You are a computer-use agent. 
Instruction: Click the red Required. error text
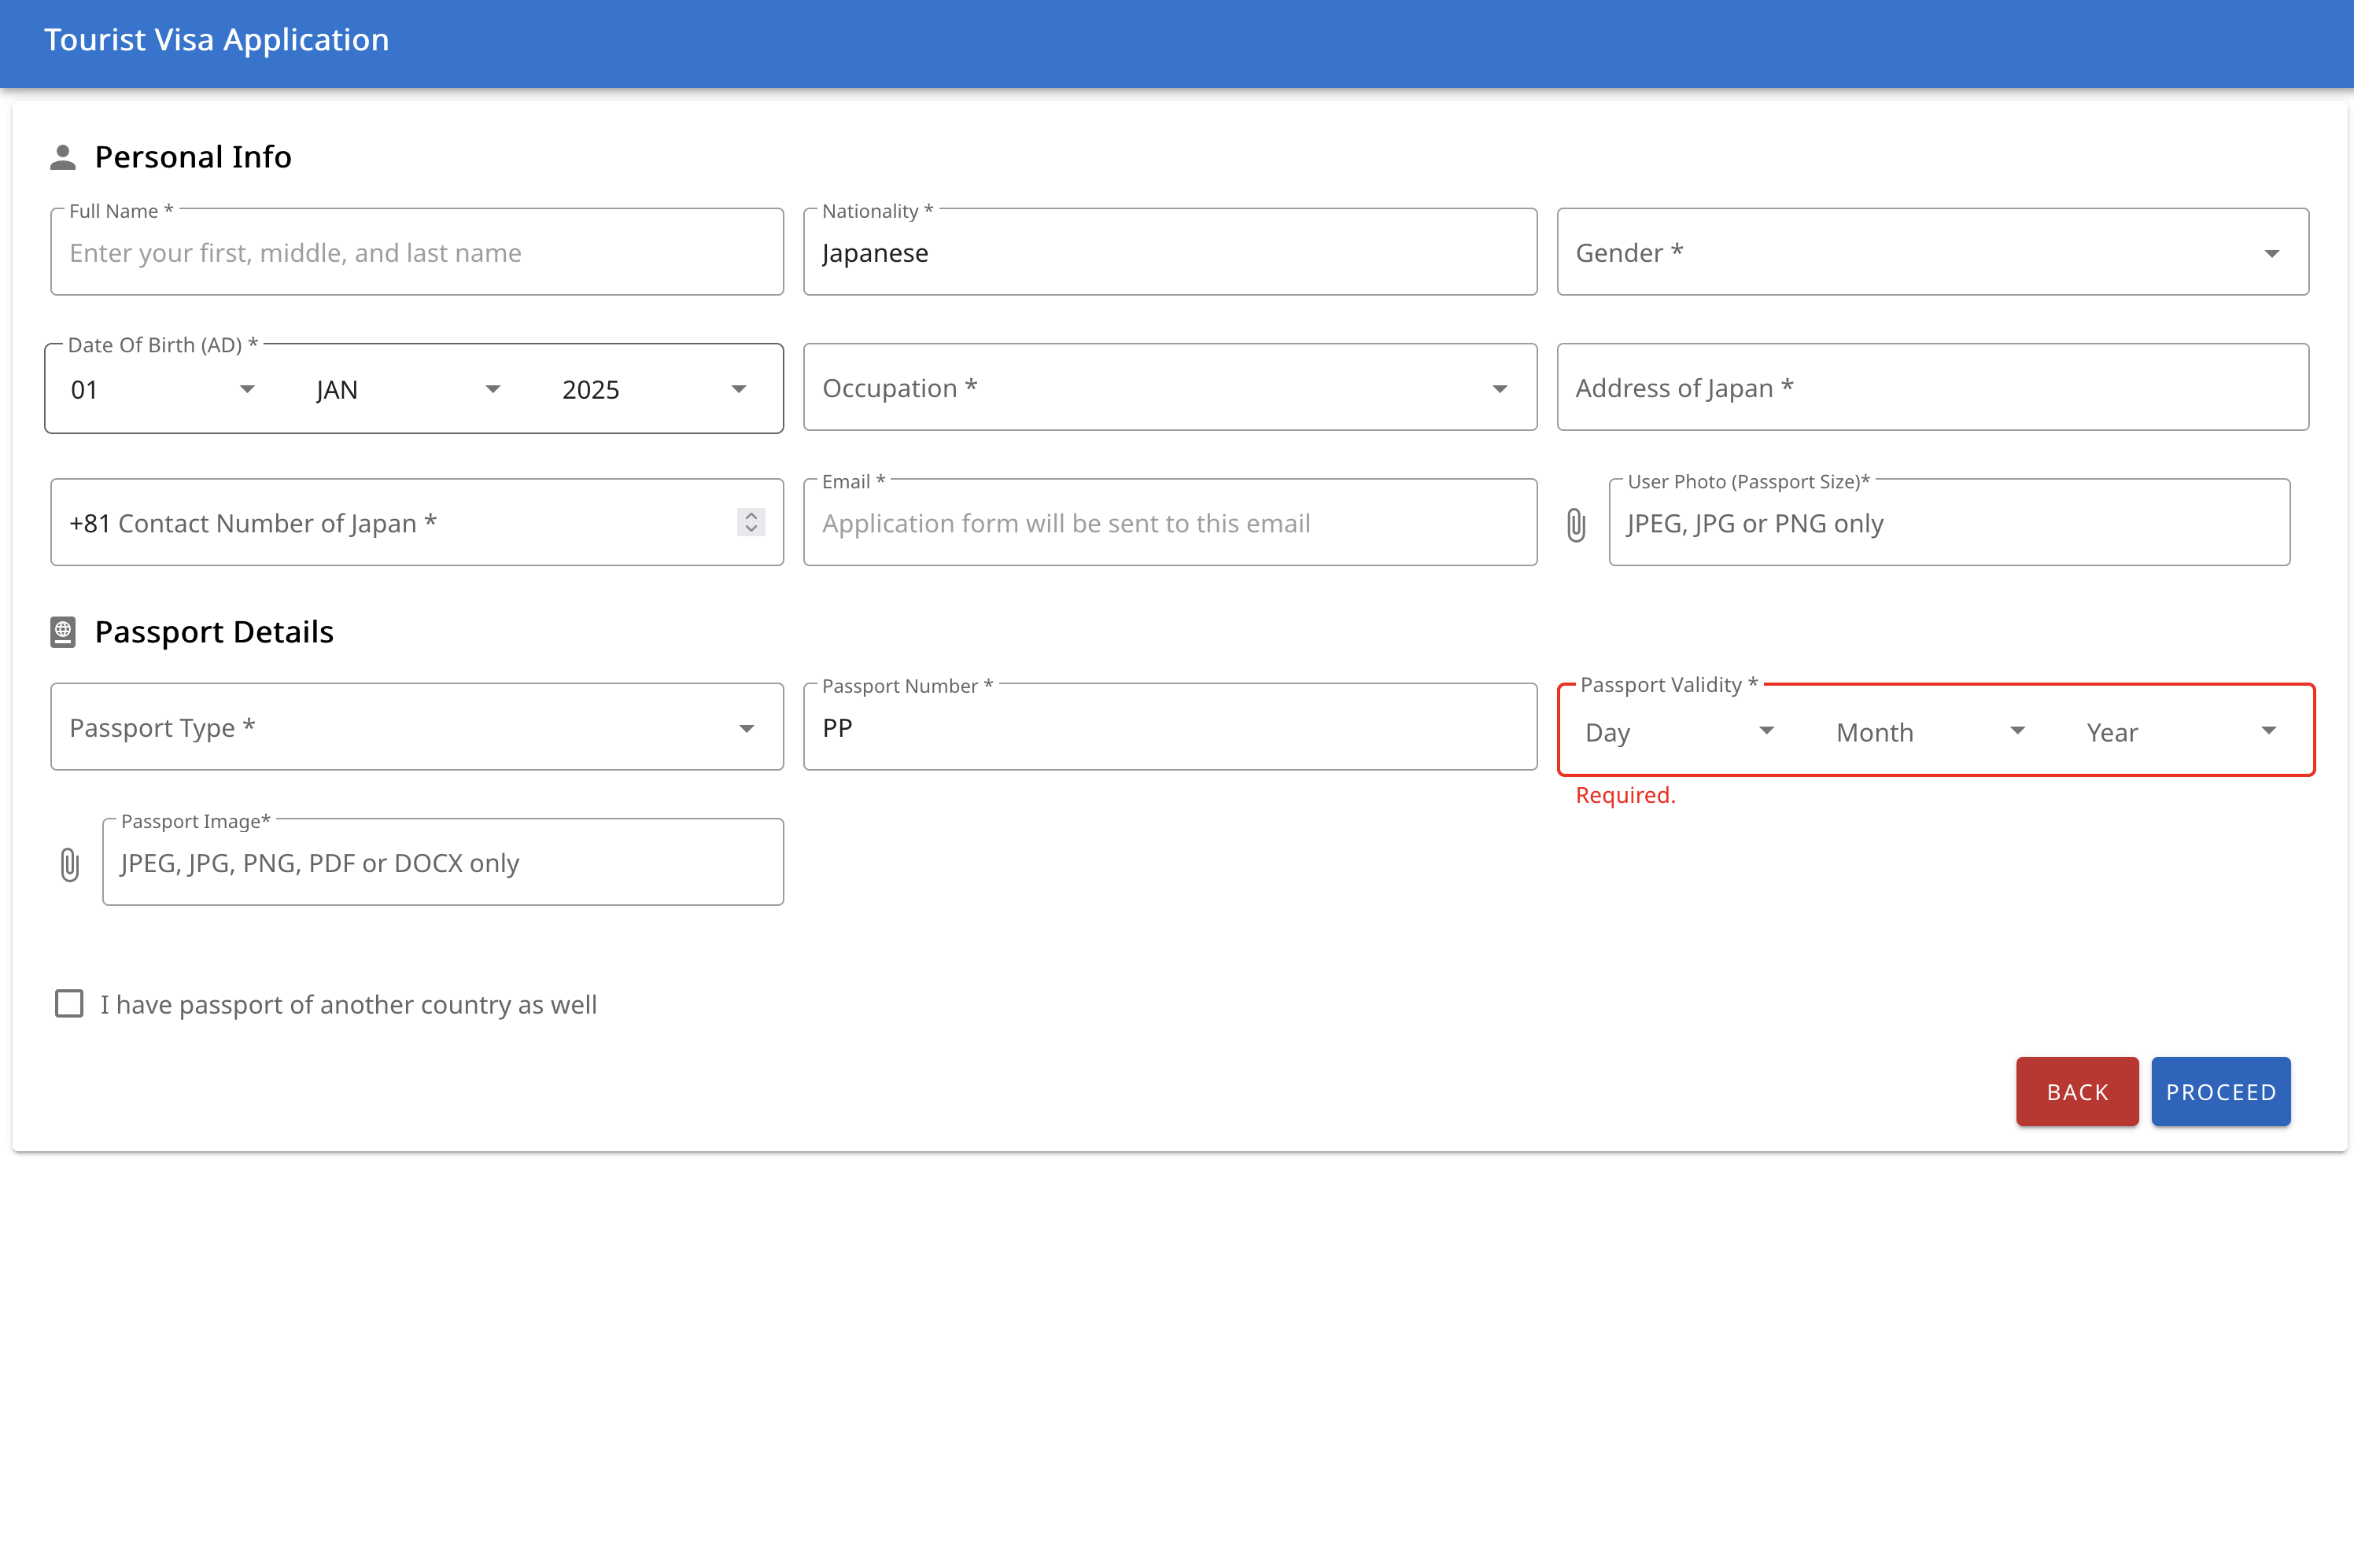coord(1625,795)
